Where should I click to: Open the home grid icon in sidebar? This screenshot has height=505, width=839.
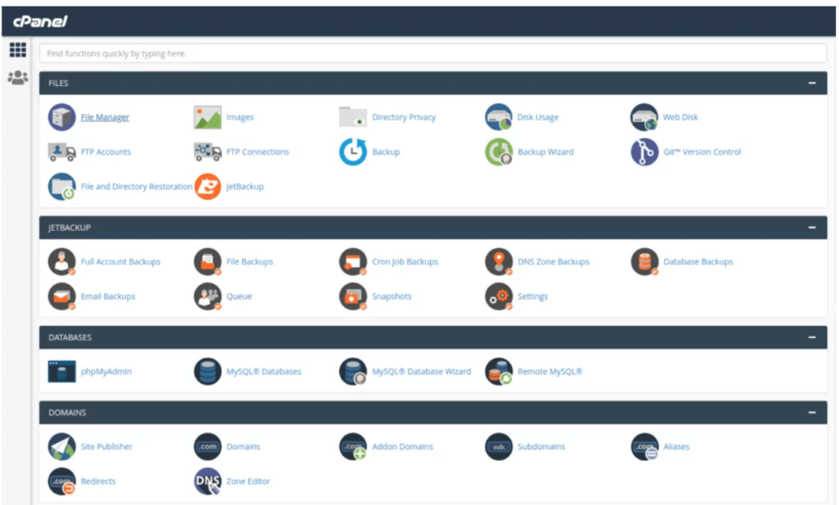(18, 50)
